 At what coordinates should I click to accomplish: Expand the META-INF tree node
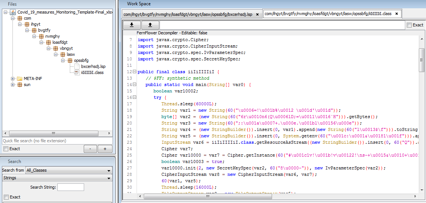point(13,78)
